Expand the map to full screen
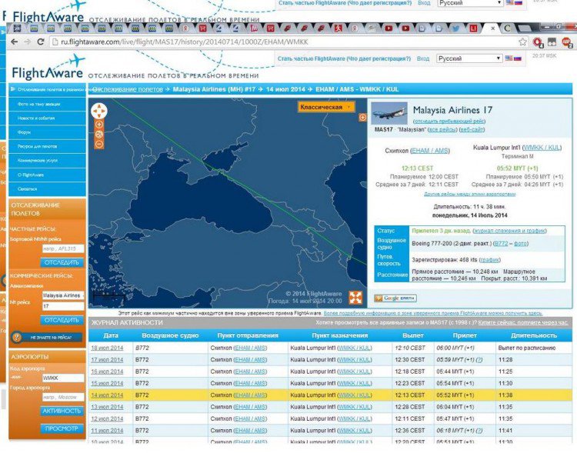 click(x=355, y=298)
